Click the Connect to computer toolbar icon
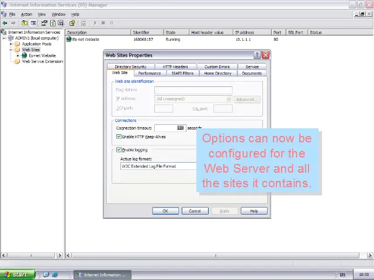The height and width of the screenshot is (280, 374). 83,23
